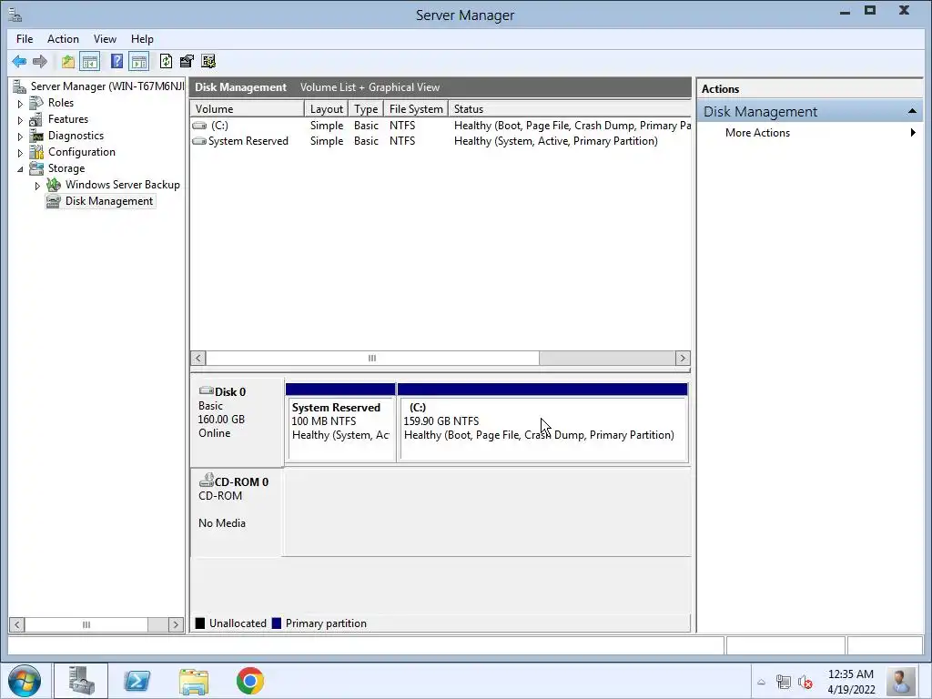The height and width of the screenshot is (699, 932).
Task: Expand the Diagnostics tree node
Action: point(20,137)
